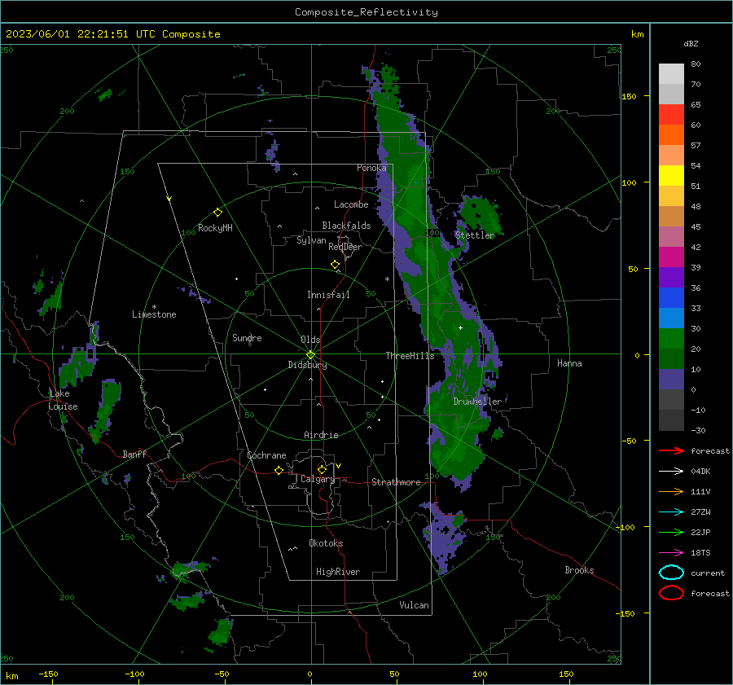
Task: Click the -30 value on dBZ scale
Action: (698, 430)
